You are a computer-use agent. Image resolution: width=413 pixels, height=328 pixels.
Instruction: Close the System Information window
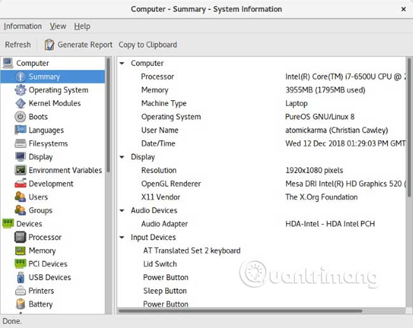[403, 10]
